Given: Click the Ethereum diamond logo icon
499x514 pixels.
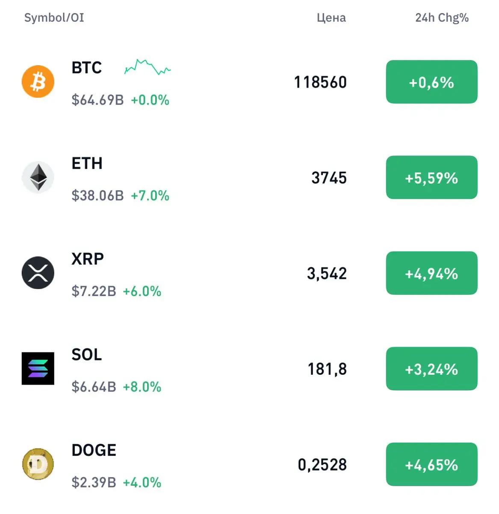Looking at the screenshot, I should click(x=38, y=177).
